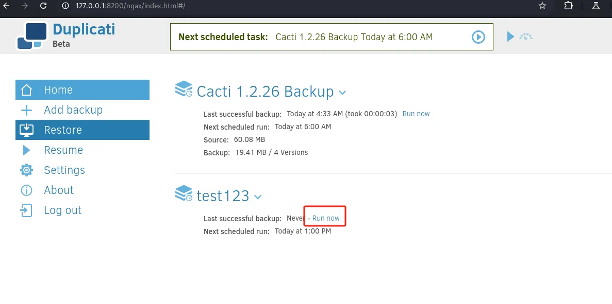This screenshot has height=304, width=612.
Task: Open the browser extensions puzzle icon
Action: click(x=569, y=6)
